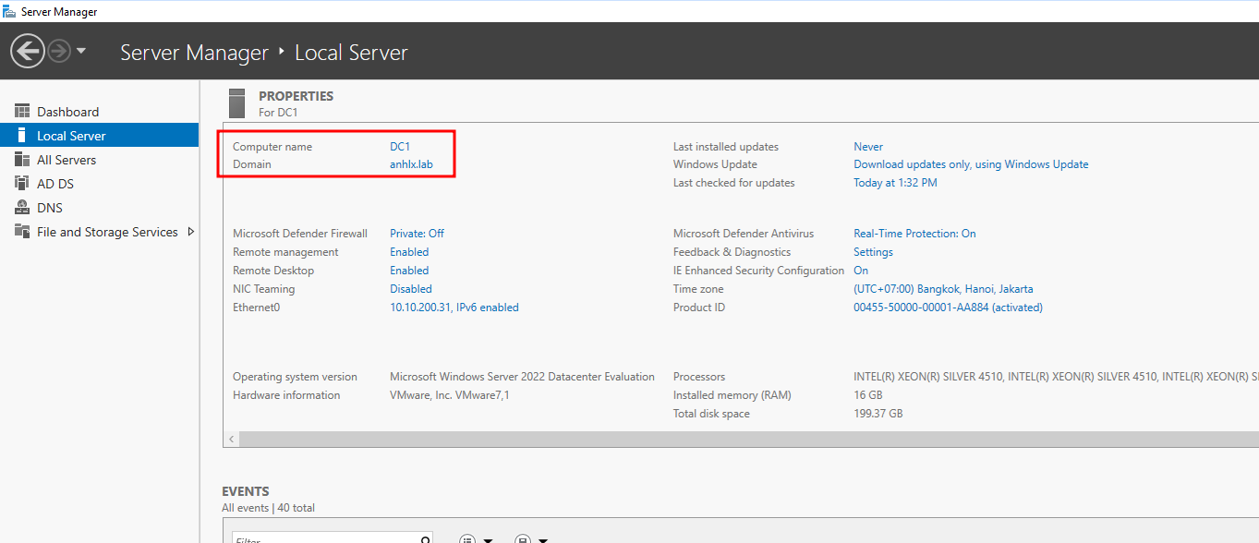Open the anhlx.lab domain link

tap(411, 164)
